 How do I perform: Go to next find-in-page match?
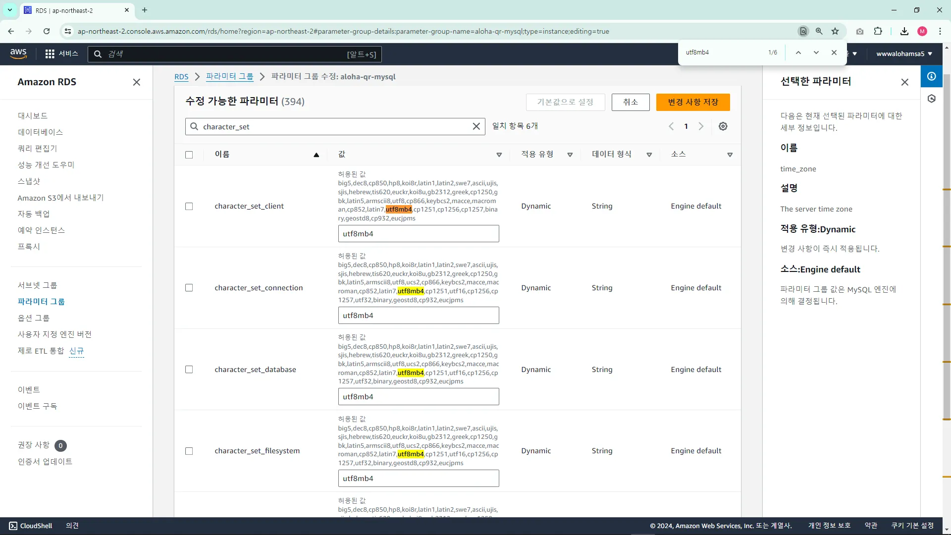(816, 53)
